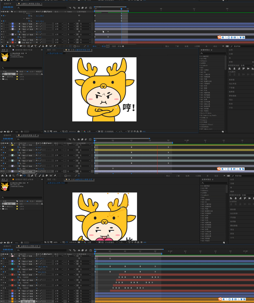Select the Puppet Pin tool above the 哼! preview
Image resolution: width=254 pixels, height=303 pixels.
(x=55, y=46)
